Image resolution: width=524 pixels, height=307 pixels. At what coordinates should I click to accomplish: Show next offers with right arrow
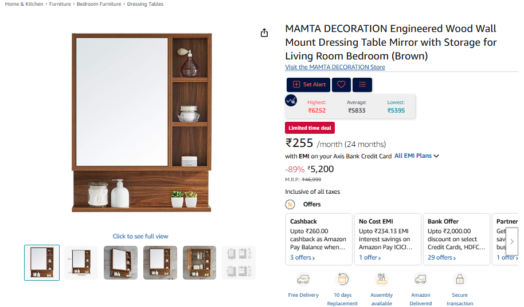point(512,241)
